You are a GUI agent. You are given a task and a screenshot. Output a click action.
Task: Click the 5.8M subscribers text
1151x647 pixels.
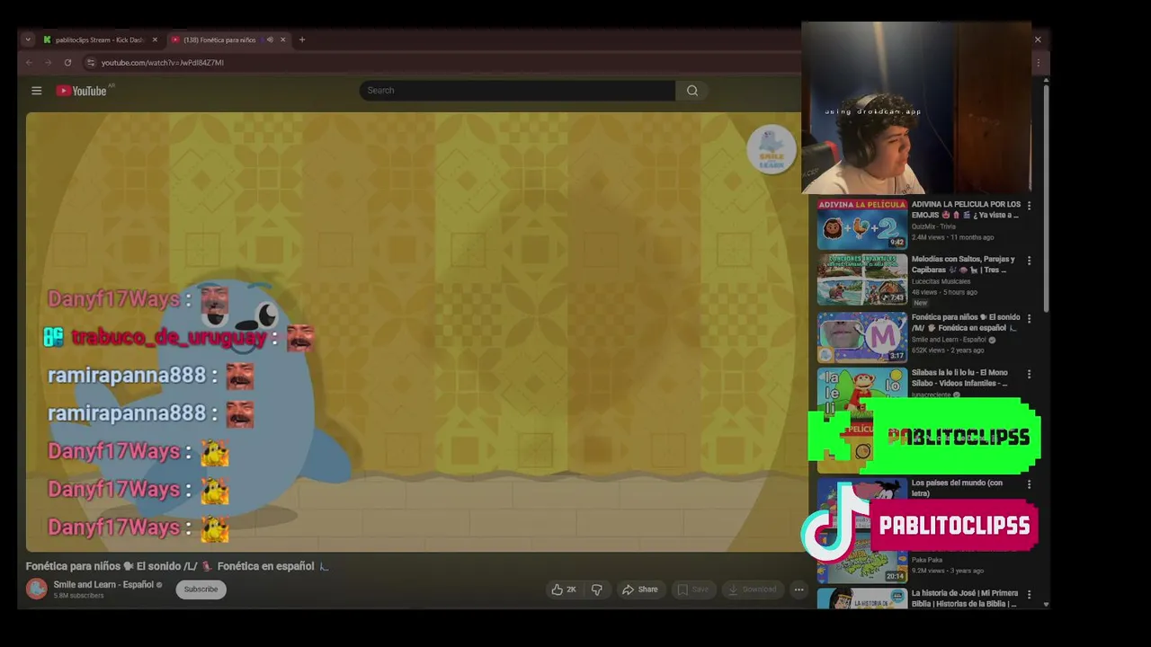point(78,596)
